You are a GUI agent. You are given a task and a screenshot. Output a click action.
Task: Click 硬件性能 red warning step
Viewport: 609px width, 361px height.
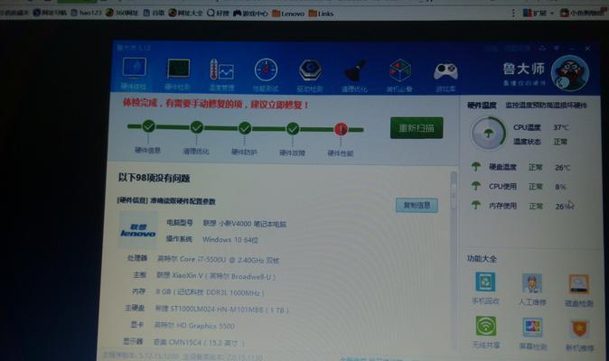[x=341, y=129]
